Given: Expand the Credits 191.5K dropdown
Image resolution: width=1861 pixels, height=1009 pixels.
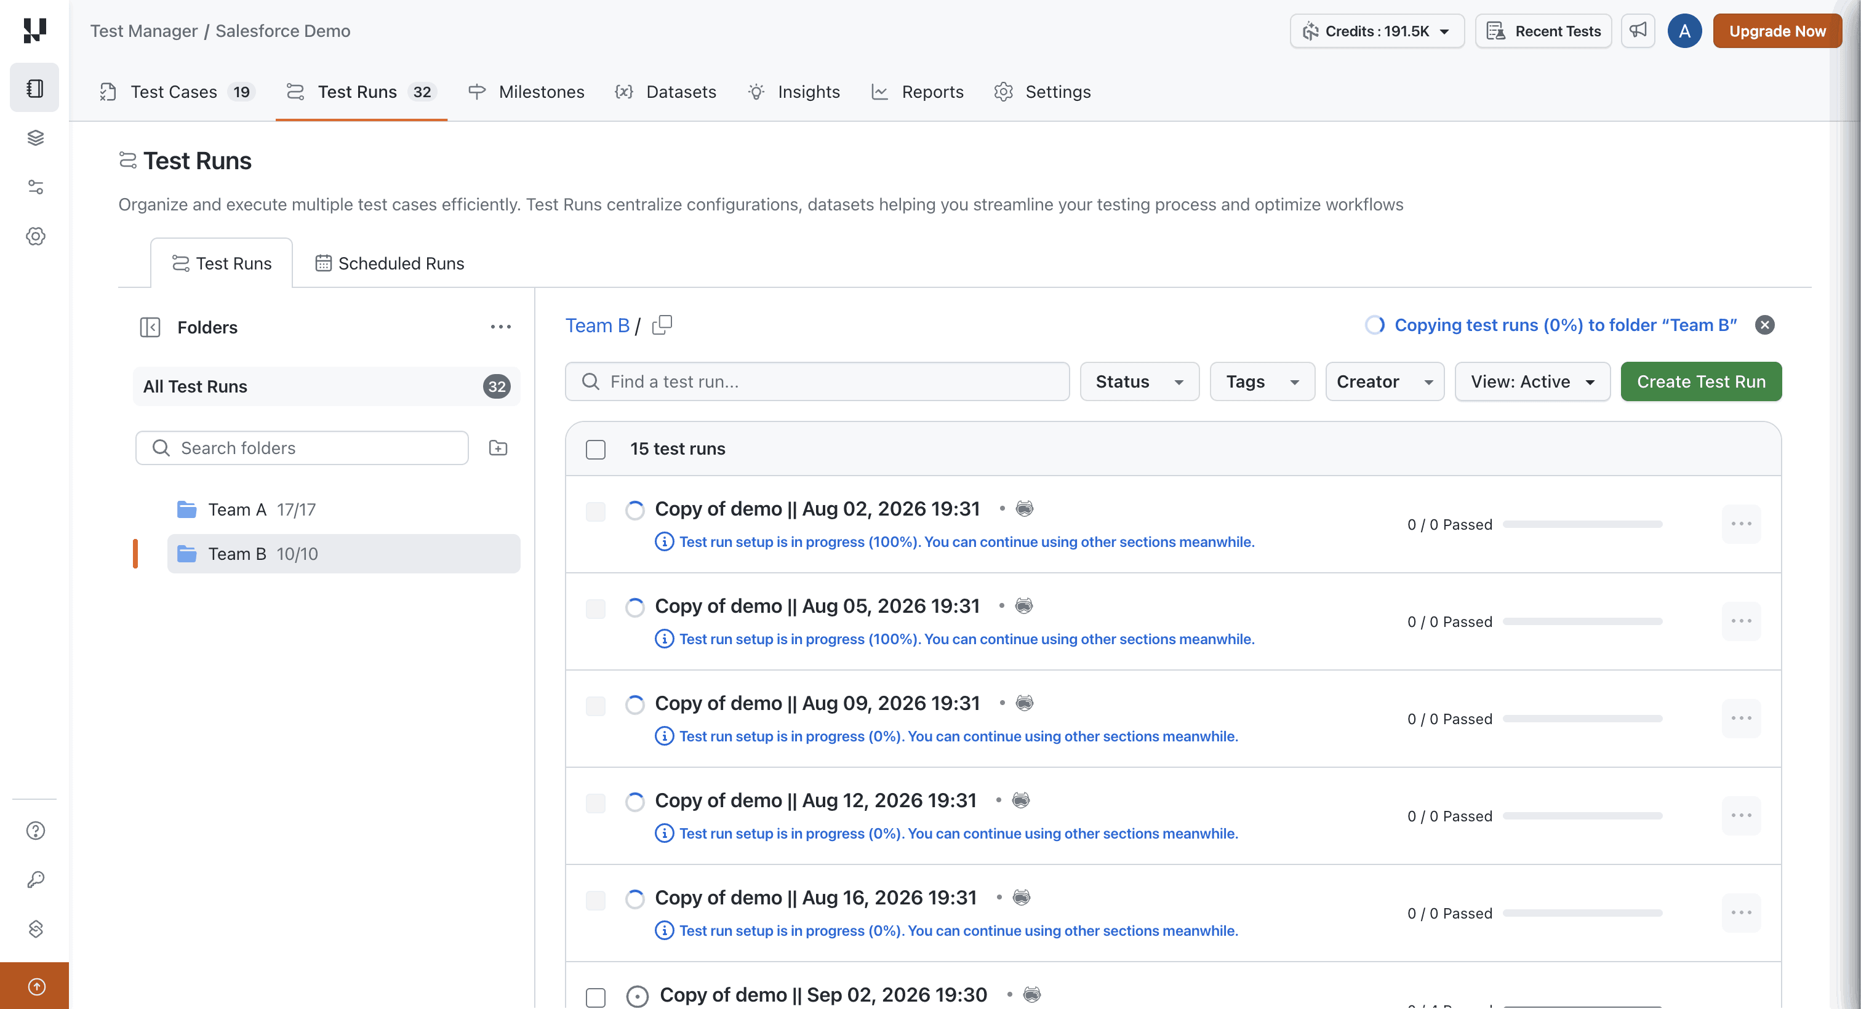Looking at the screenshot, I should click(x=1377, y=31).
